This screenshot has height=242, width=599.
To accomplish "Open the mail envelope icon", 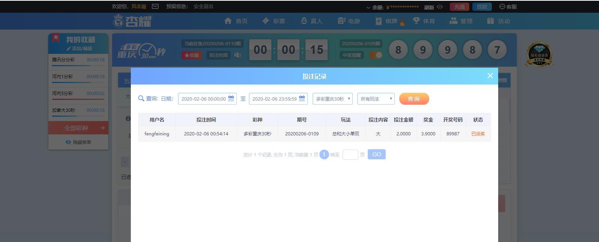I will click(x=155, y=6).
